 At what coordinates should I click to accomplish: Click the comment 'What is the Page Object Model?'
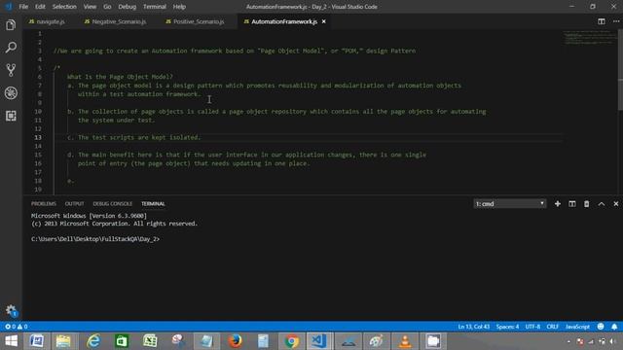[x=120, y=77]
